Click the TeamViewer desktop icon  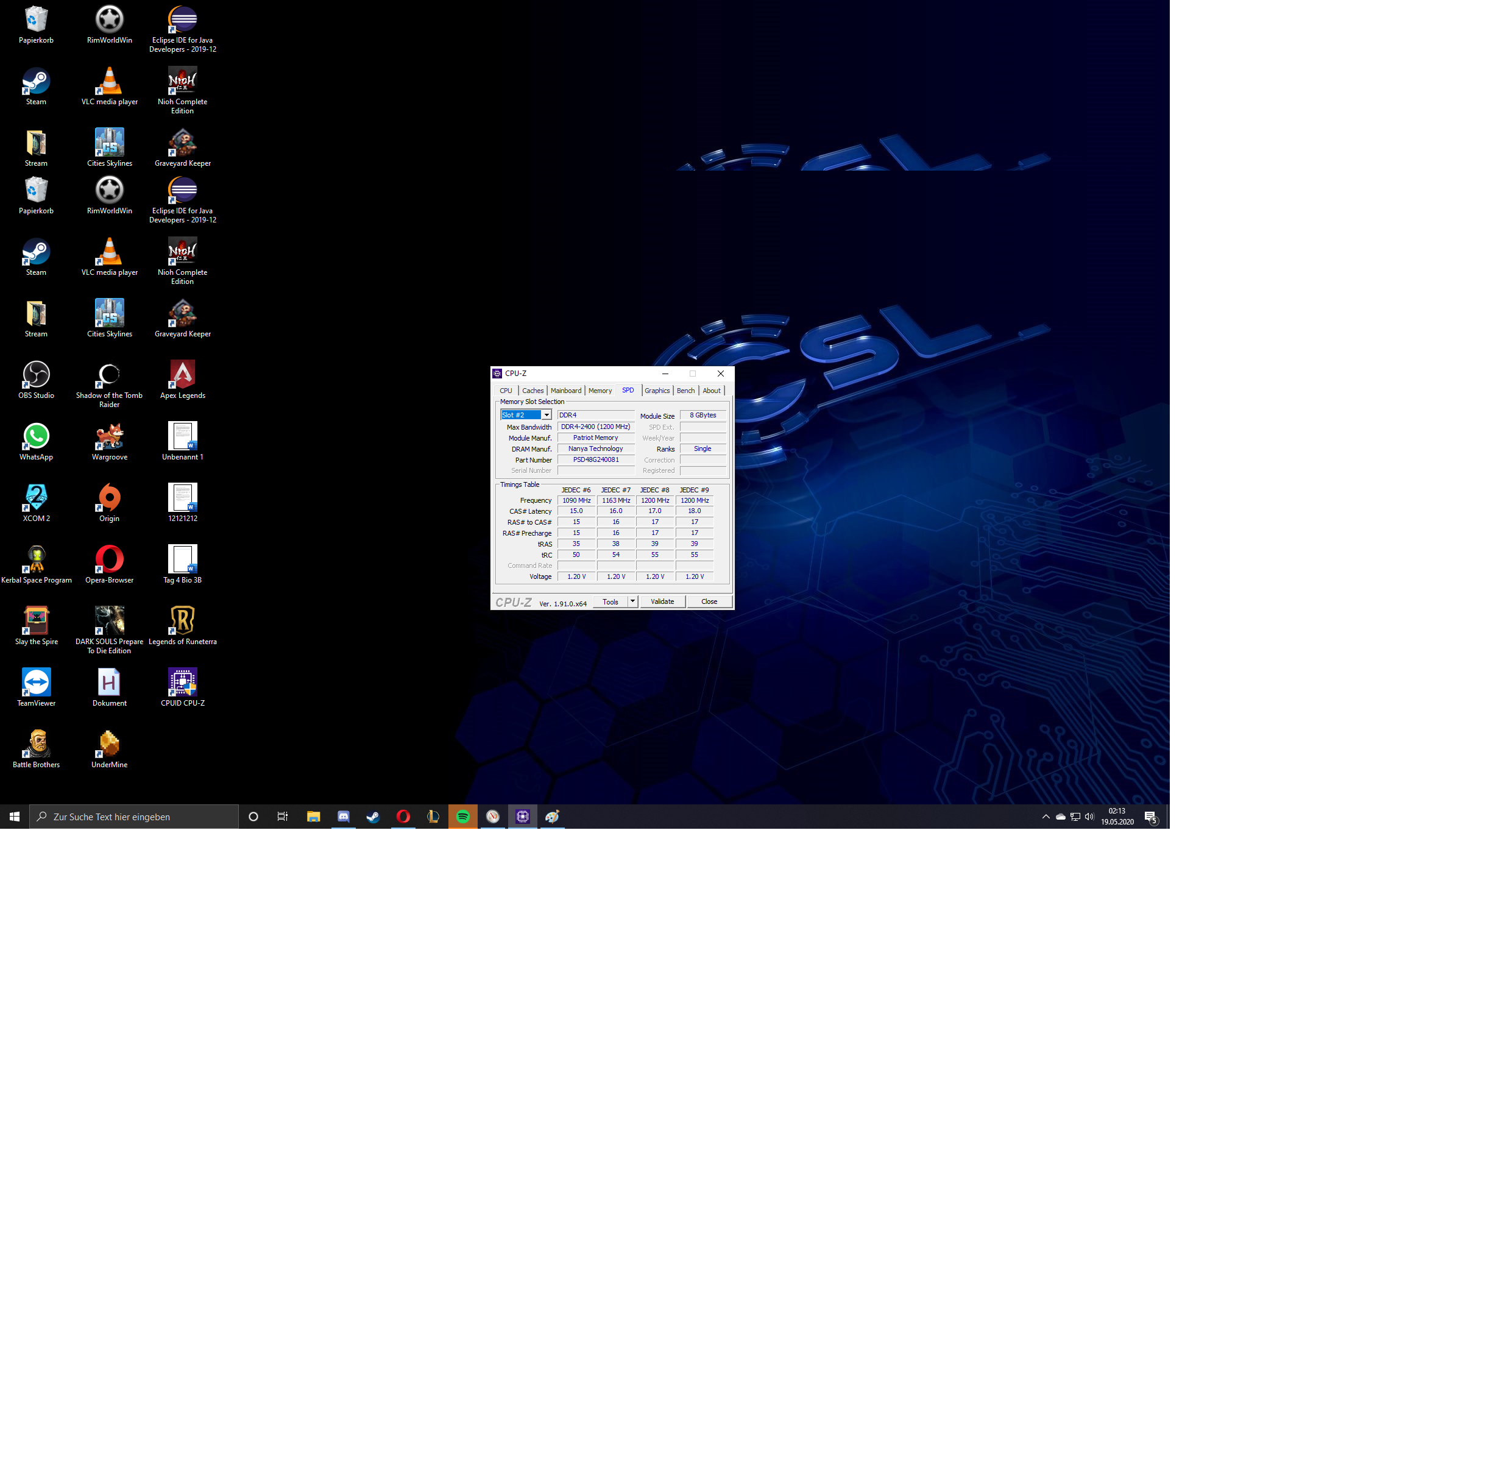pos(36,682)
